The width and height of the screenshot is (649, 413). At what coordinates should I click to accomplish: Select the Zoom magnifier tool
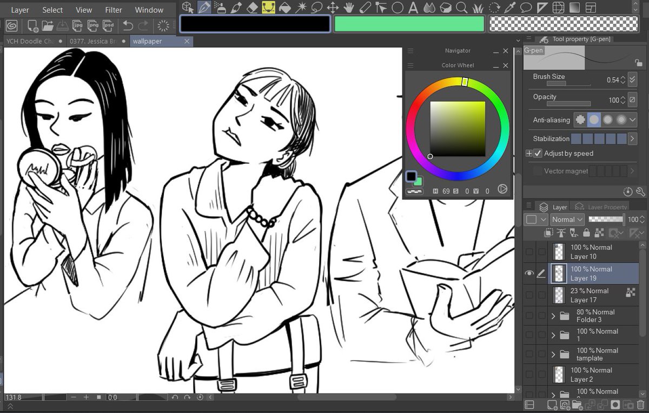coord(462,8)
